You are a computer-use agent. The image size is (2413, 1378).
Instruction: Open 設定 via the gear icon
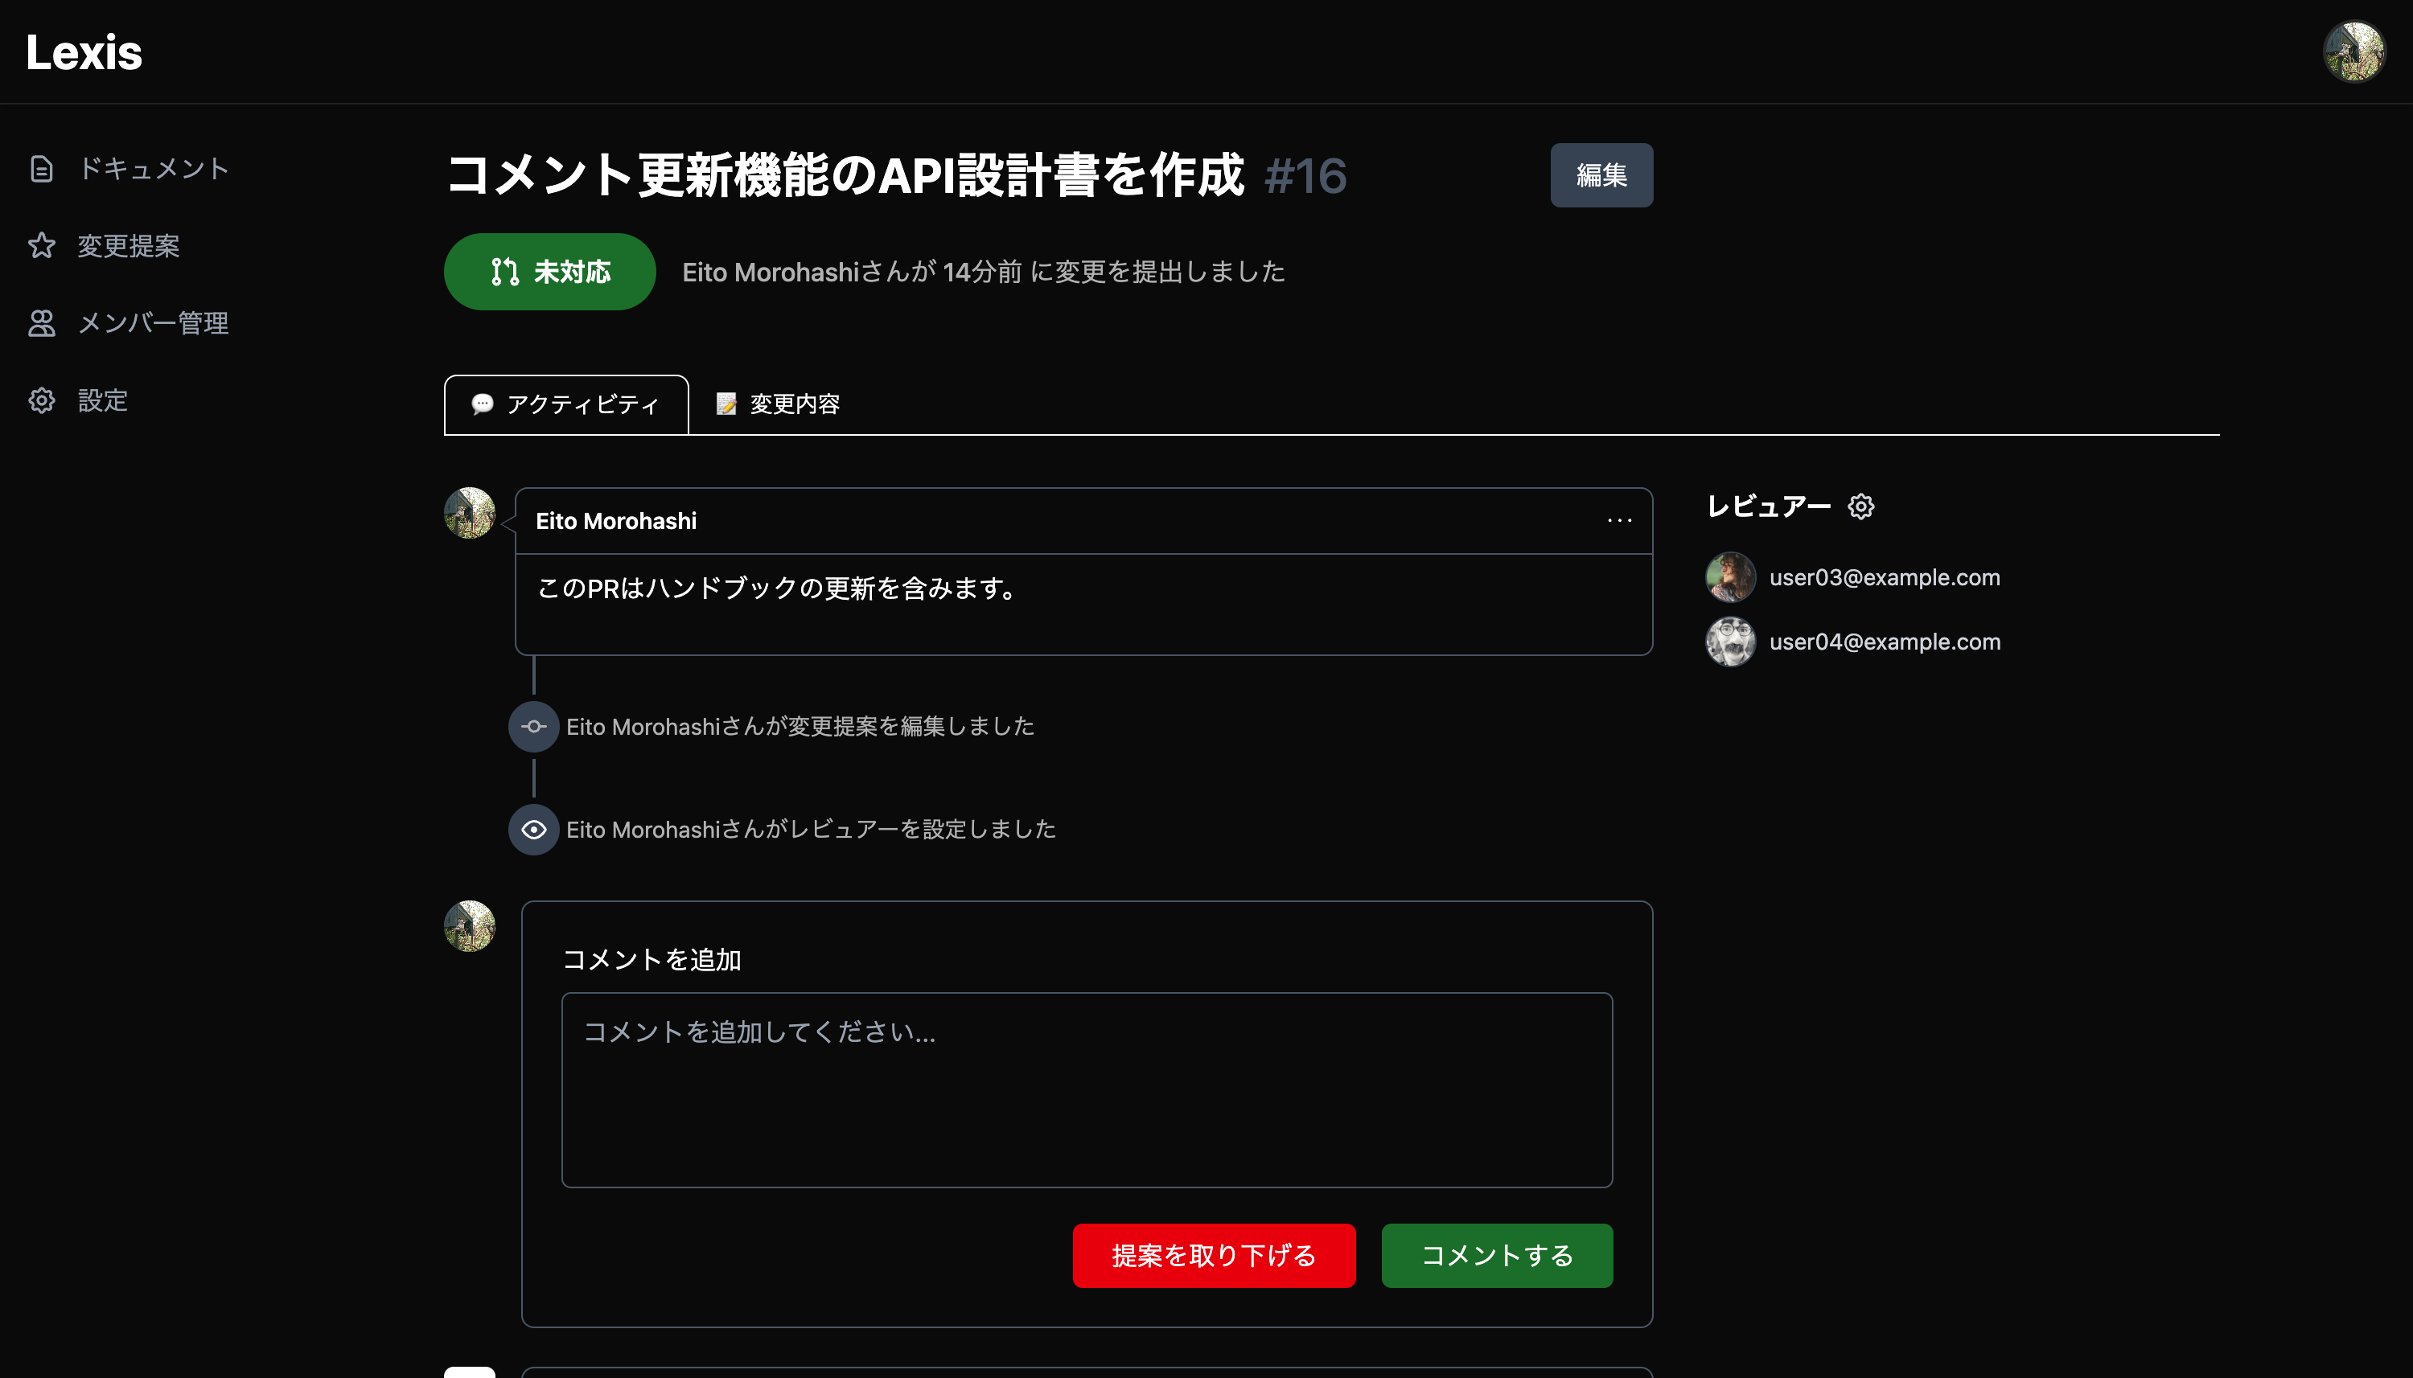[x=42, y=400]
